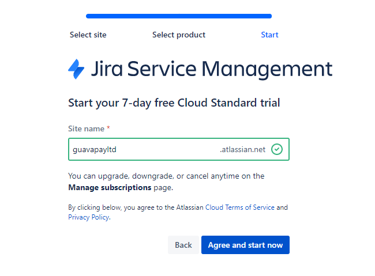Select the 'Start' step label

pyautogui.click(x=269, y=35)
